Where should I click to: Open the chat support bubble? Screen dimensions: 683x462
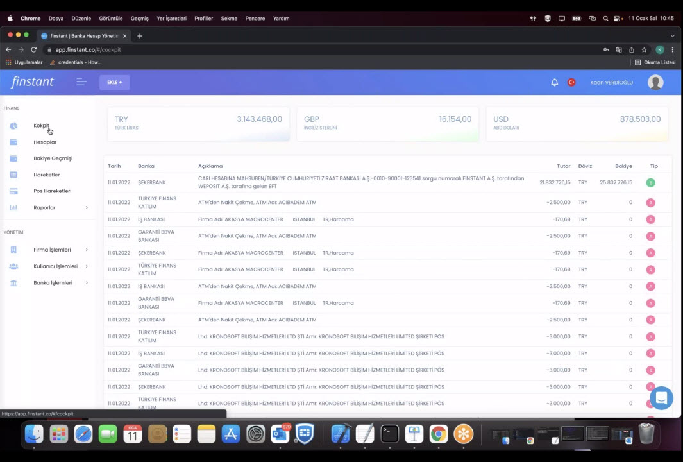pyautogui.click(x=661, y=398)
